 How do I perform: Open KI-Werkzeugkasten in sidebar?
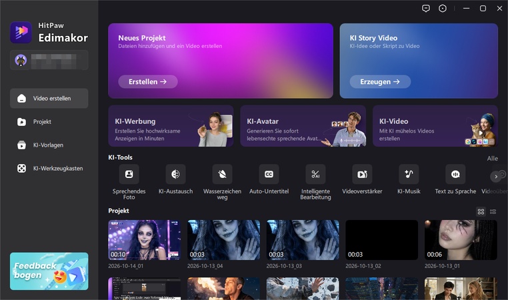pyautogui.click(x=49, y=169)
